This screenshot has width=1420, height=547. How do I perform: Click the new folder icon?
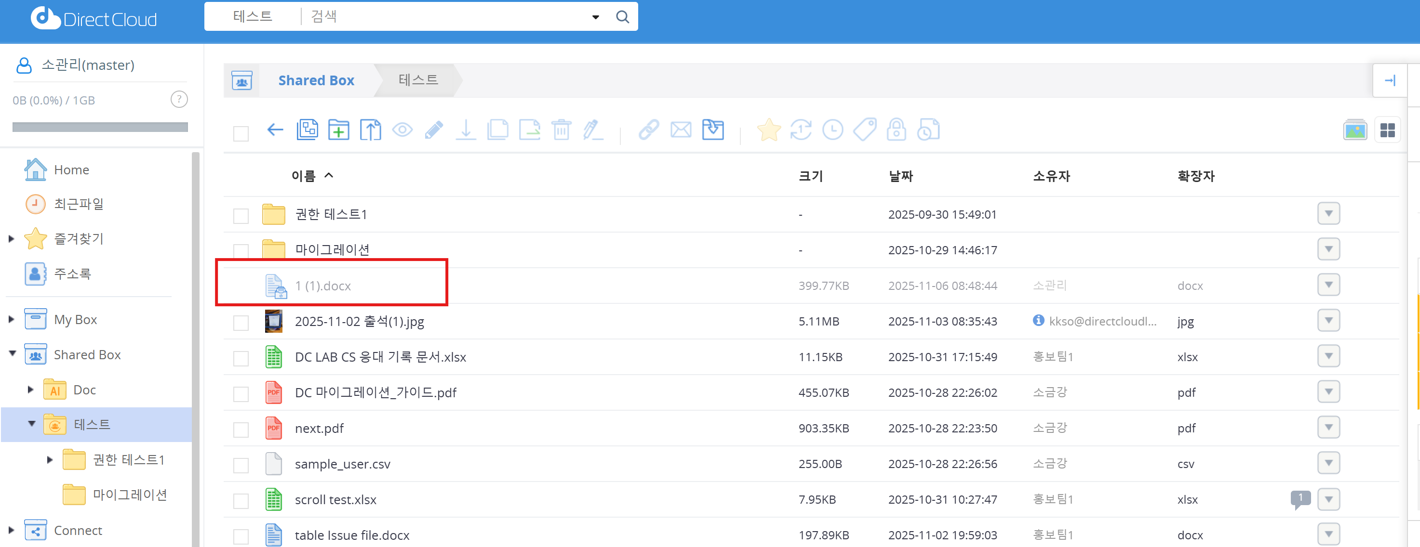pyautogui.click(x=338, y=130)
